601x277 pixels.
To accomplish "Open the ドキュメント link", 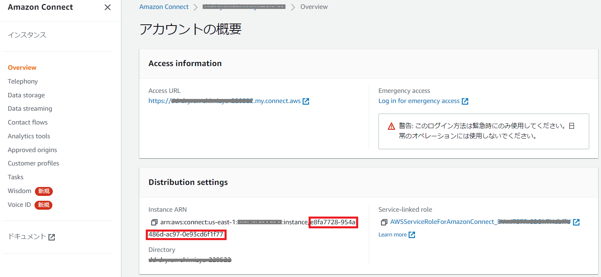I will tap(27, 237).
